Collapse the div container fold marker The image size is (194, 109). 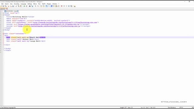click(x=4, y=34)
